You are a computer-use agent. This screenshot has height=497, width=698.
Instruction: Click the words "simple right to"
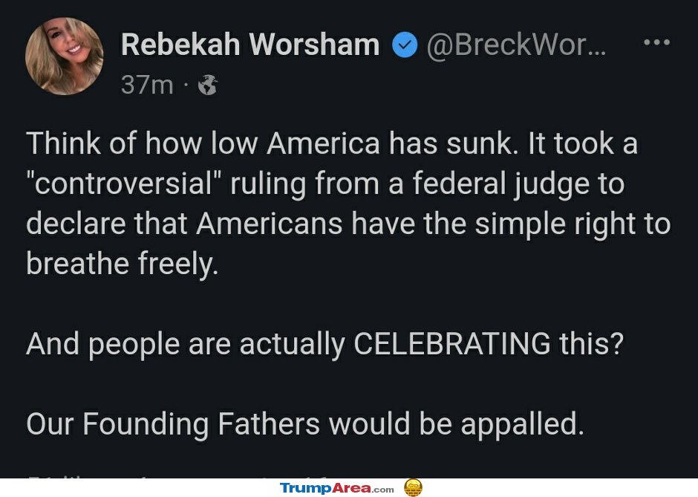coord(573,224)
